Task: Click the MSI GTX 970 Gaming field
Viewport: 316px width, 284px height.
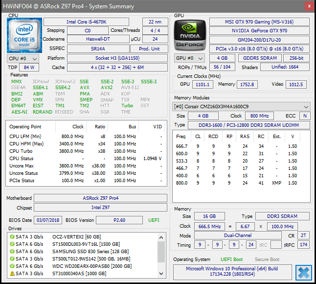Action: coord(259,22)
